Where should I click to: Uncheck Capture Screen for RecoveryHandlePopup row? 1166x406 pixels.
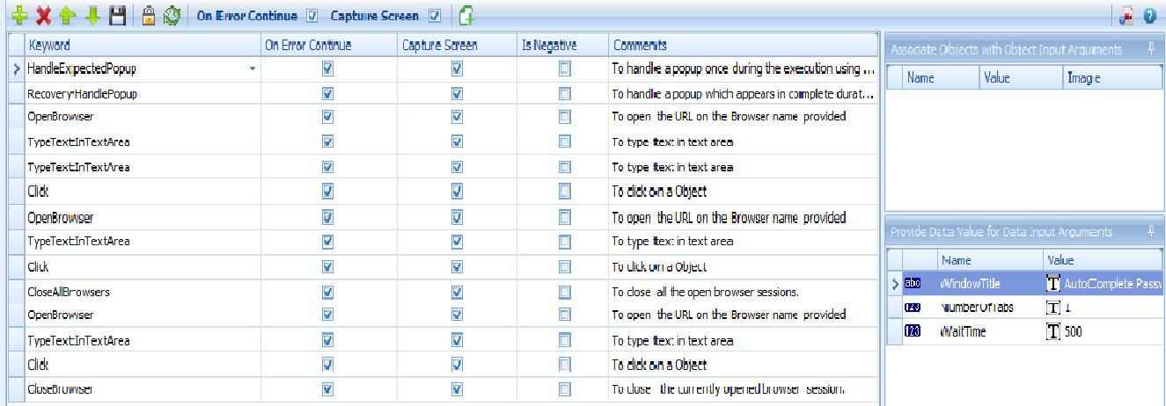point(457,92)
